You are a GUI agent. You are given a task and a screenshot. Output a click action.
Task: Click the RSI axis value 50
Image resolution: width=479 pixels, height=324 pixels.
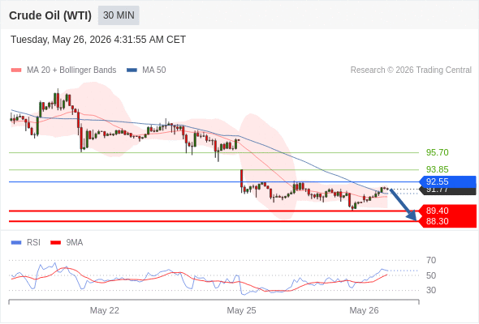point(431,275)
